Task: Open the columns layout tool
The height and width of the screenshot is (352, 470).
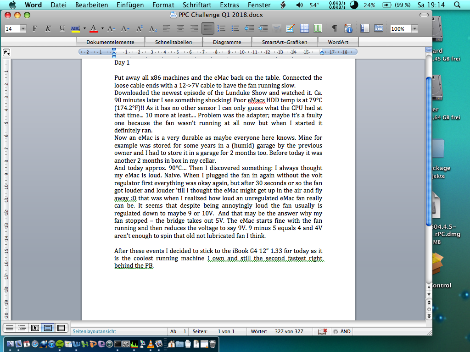Action: coord(318,28)
